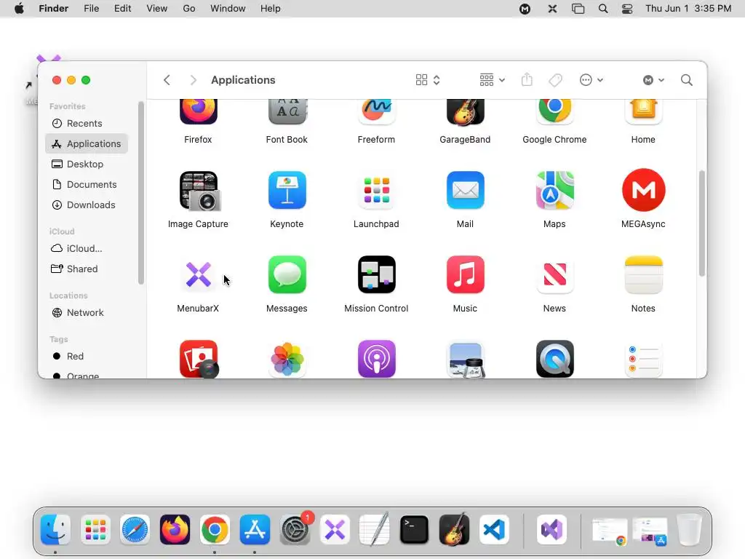The height and width of the screenshot is (559, 745).
Task: Select the Music app icon
Action: (465, 274)
